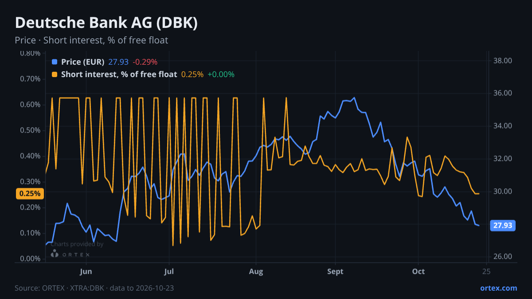This screenshot has height=299, width=532.
Task: Click the 27.93 price value in the legend
Action: (117, 62)
